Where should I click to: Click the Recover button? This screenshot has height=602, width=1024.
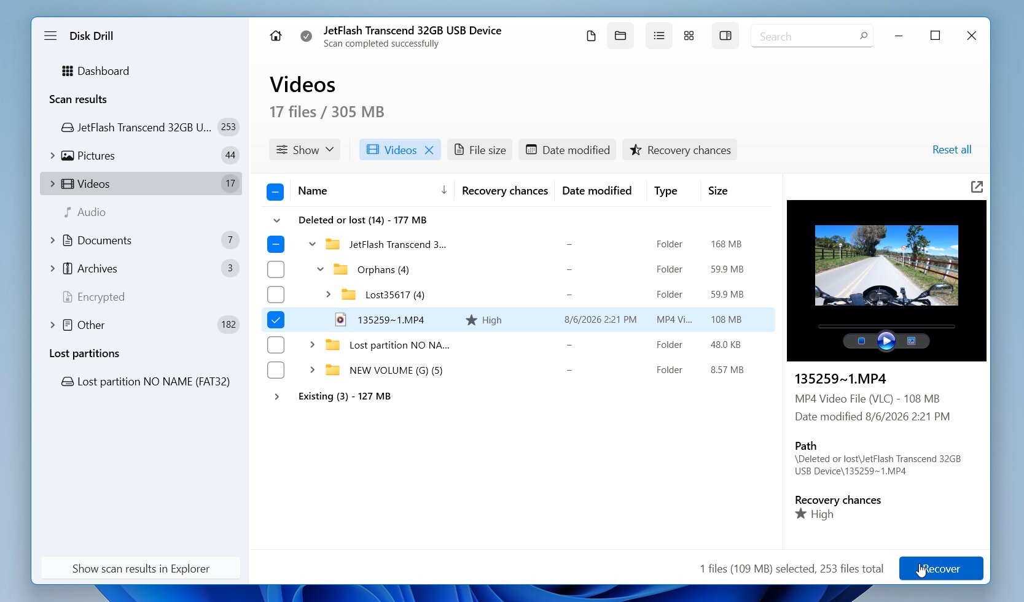click(941, 568)
